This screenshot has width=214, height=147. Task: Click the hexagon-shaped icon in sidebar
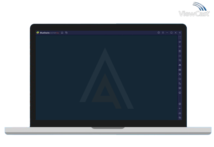tap(180, 88)
